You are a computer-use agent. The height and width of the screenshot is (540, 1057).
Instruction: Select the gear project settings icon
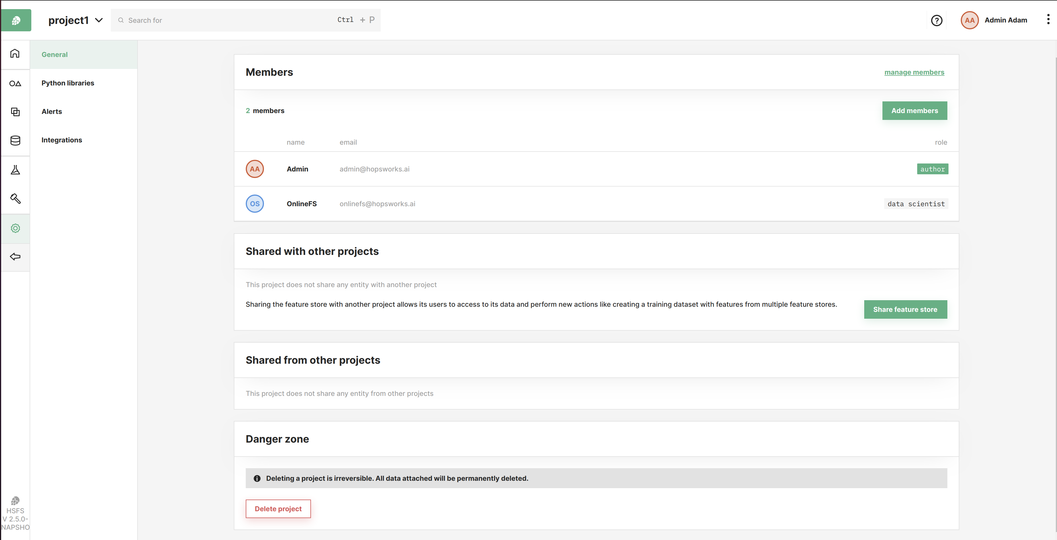click(15, 228)
